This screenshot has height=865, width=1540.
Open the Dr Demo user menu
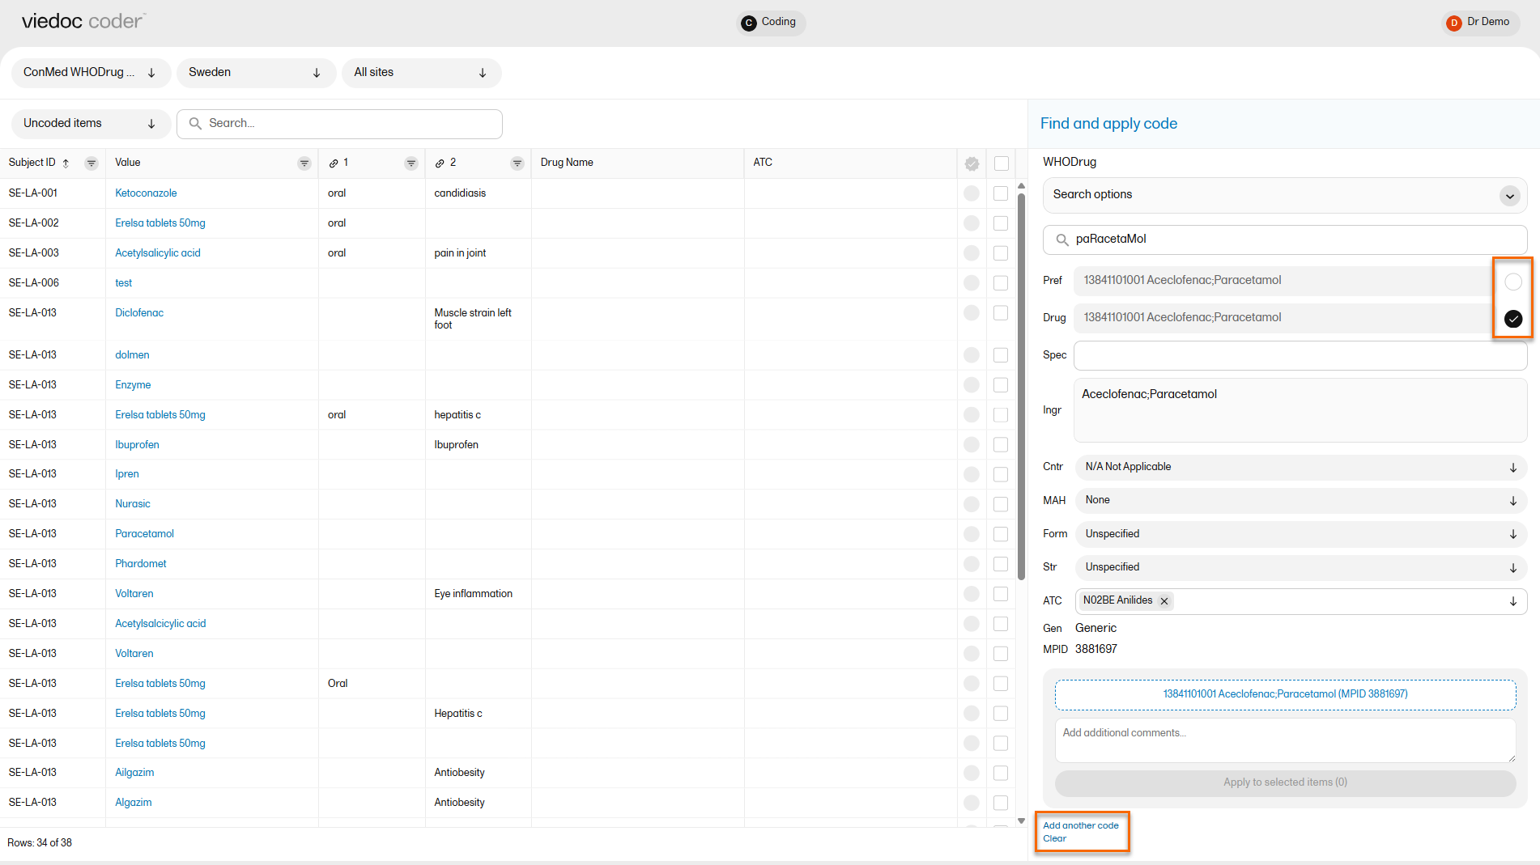tap(1479, 22)
